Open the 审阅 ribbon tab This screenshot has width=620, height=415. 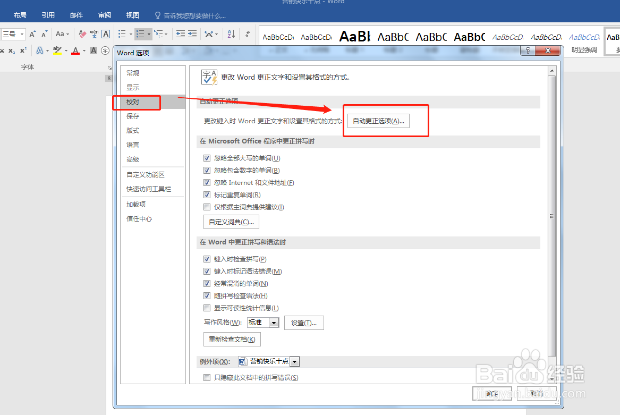point(104,15)
